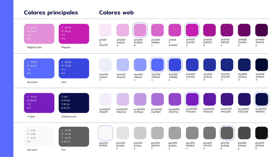Select the grey900 swatch
Viewport: 279px width, 157px height.
pos(261,133)
